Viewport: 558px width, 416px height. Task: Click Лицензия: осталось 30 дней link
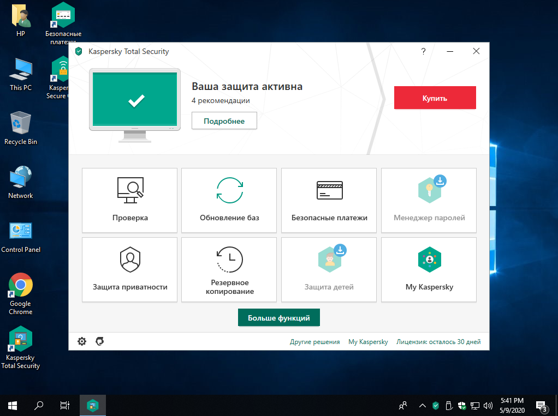[x=438, y=342]
